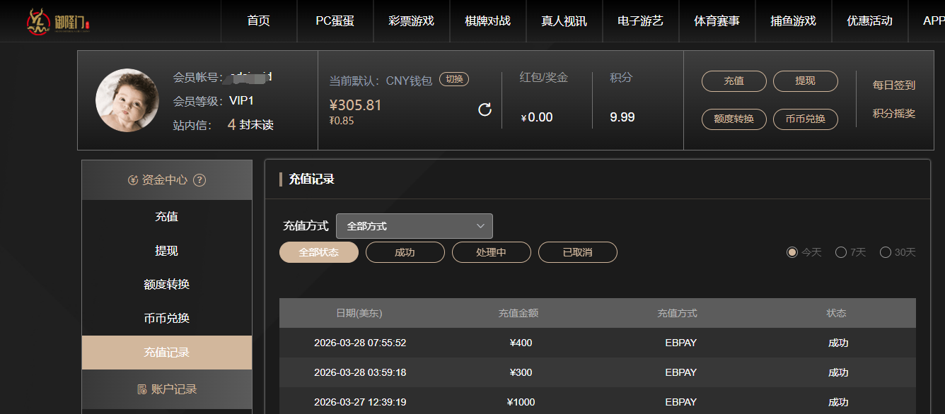Select the 今天 radio button
945x414 pixels.
[x=792, y=252]
